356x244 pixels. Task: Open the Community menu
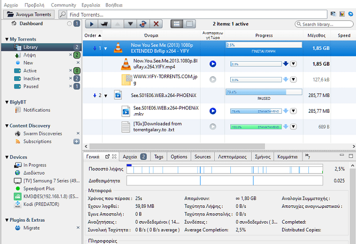click(63, 5)
